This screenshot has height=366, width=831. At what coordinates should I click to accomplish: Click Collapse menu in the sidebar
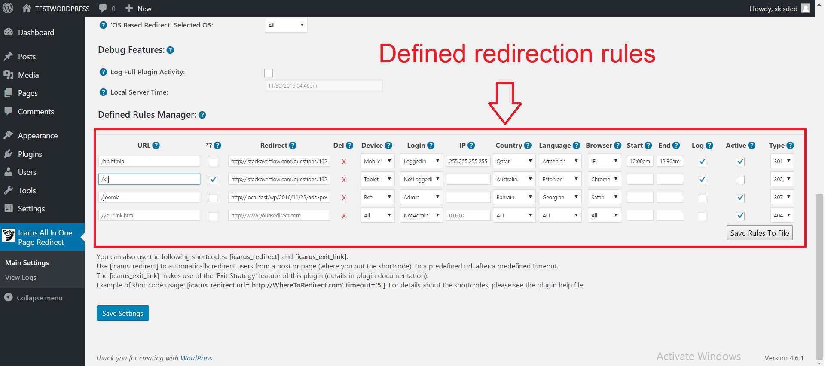34,298
